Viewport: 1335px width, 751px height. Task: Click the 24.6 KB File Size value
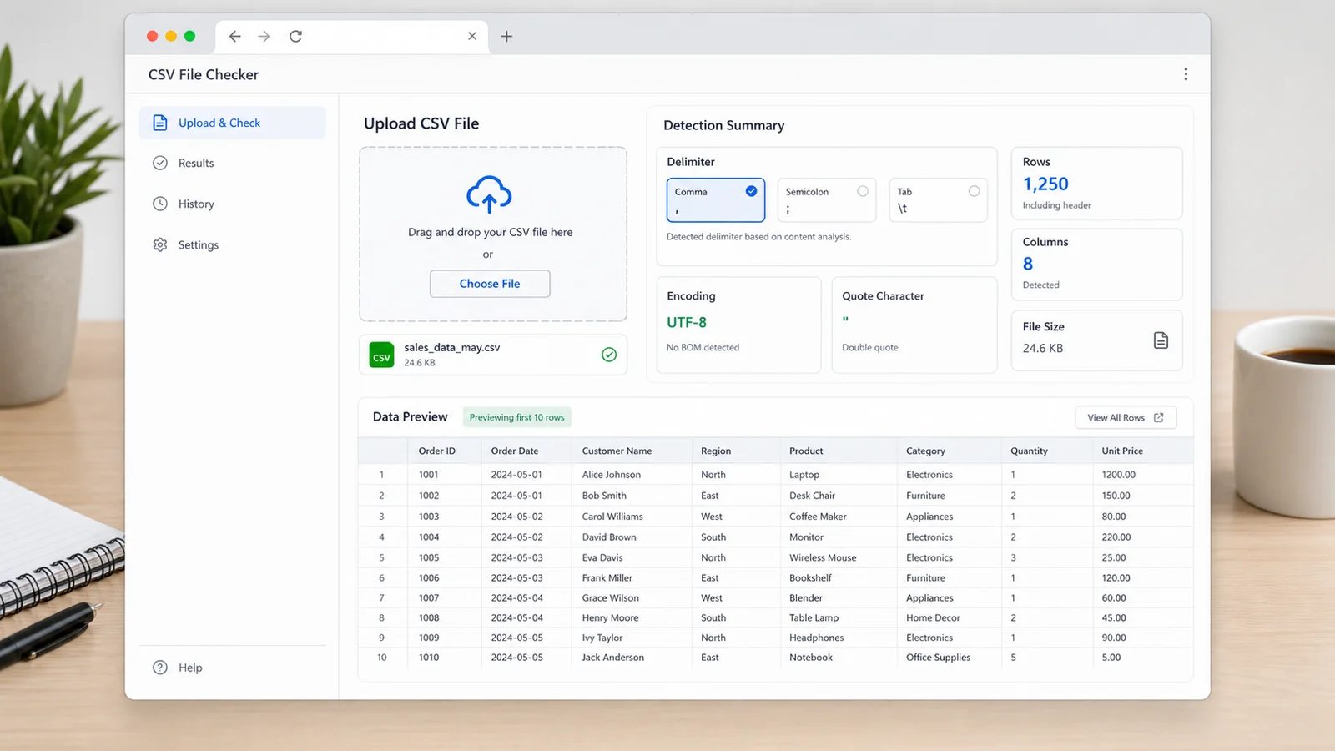1043,349
